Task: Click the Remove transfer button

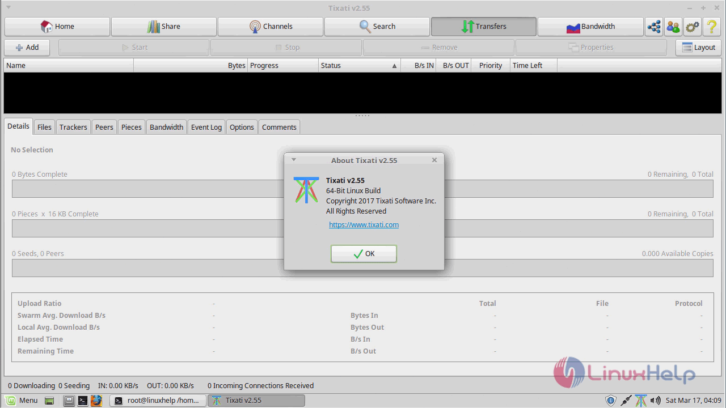Action: pos(439,48)
